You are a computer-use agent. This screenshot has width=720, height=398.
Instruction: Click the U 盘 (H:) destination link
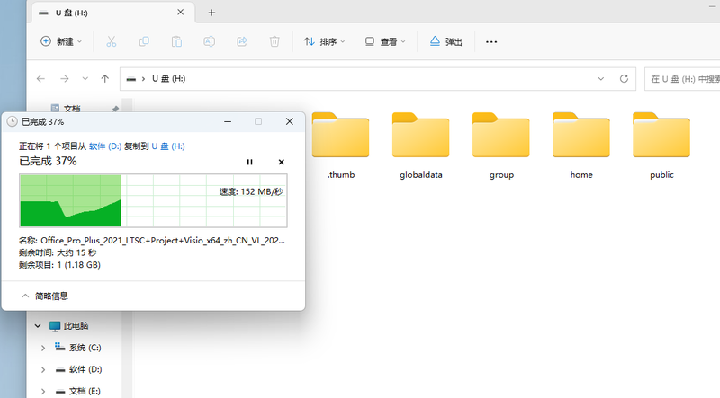(168, 146)
